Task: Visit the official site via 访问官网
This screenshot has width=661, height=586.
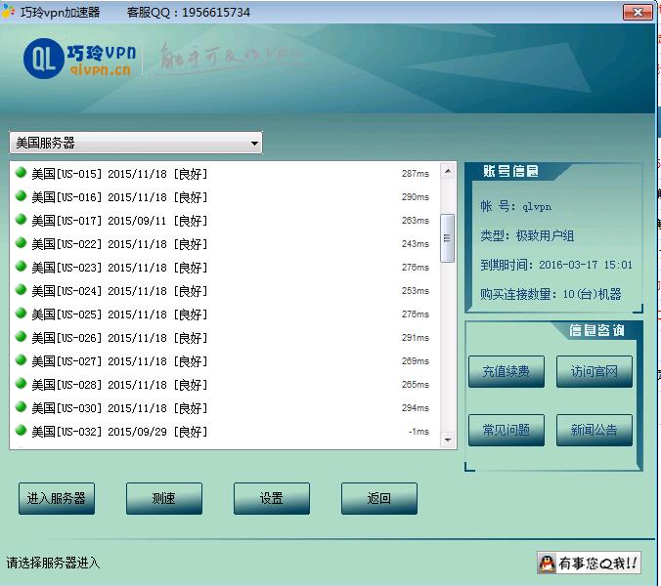Action: (x=594, y=371)
